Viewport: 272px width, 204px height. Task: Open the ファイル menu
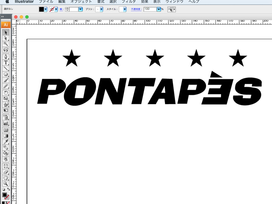point(46,2)
